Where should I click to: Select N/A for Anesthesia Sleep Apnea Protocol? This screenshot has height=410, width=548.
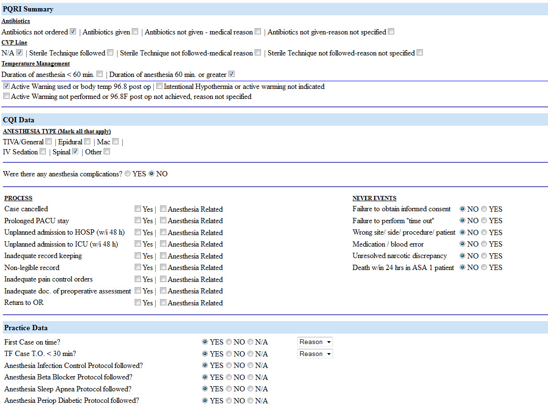[250, 388]
